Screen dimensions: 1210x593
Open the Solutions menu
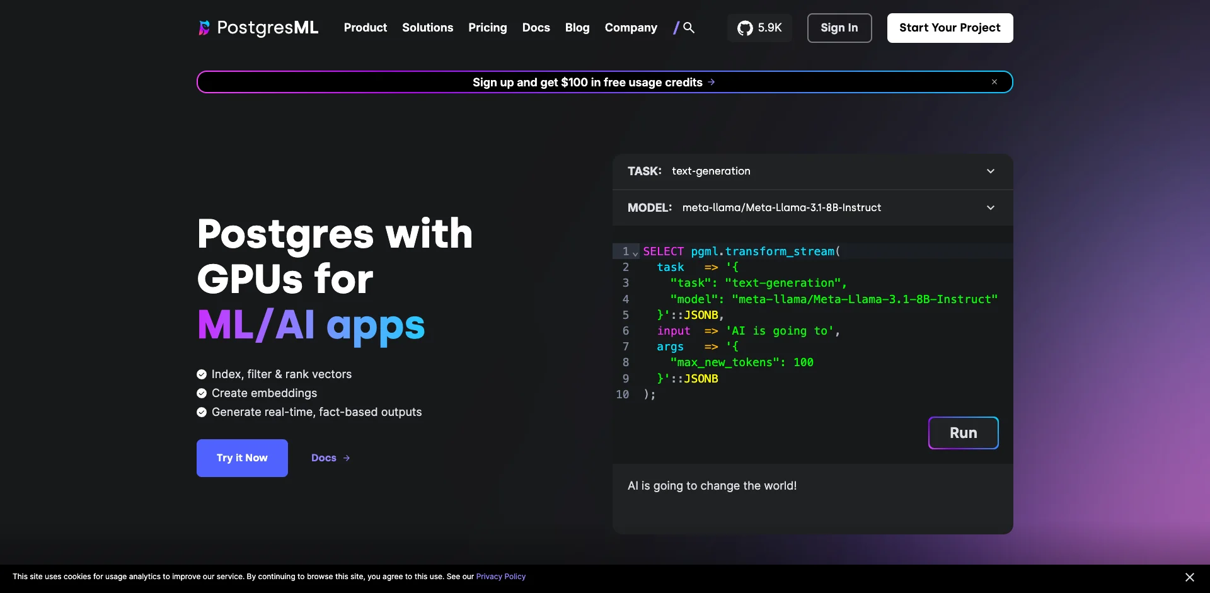coord(428,28)
